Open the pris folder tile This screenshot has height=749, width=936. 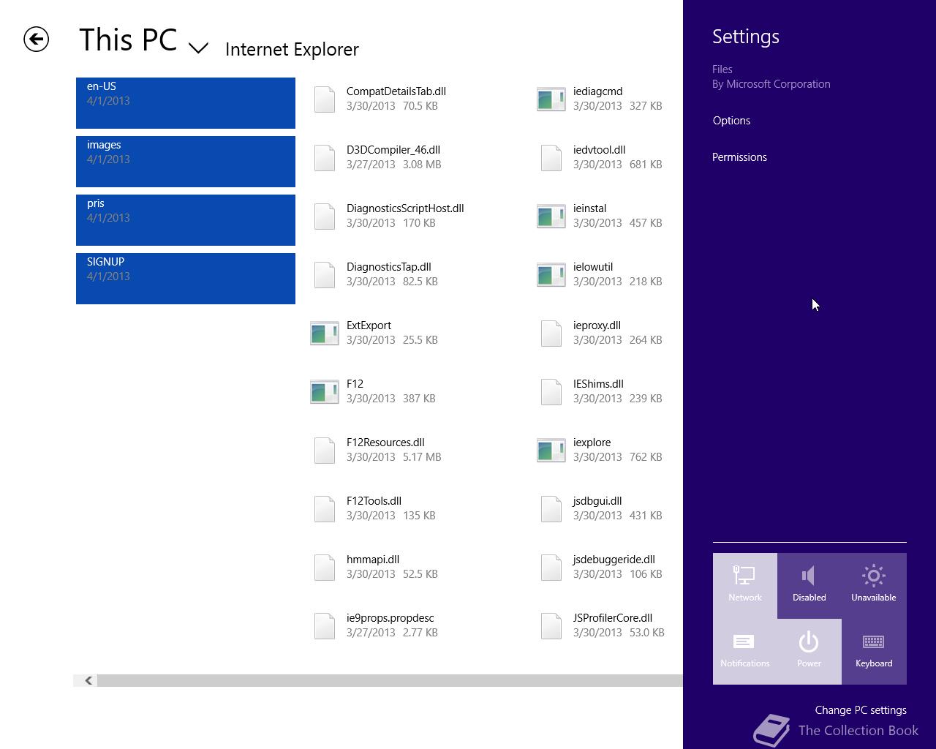coord(186,220)
